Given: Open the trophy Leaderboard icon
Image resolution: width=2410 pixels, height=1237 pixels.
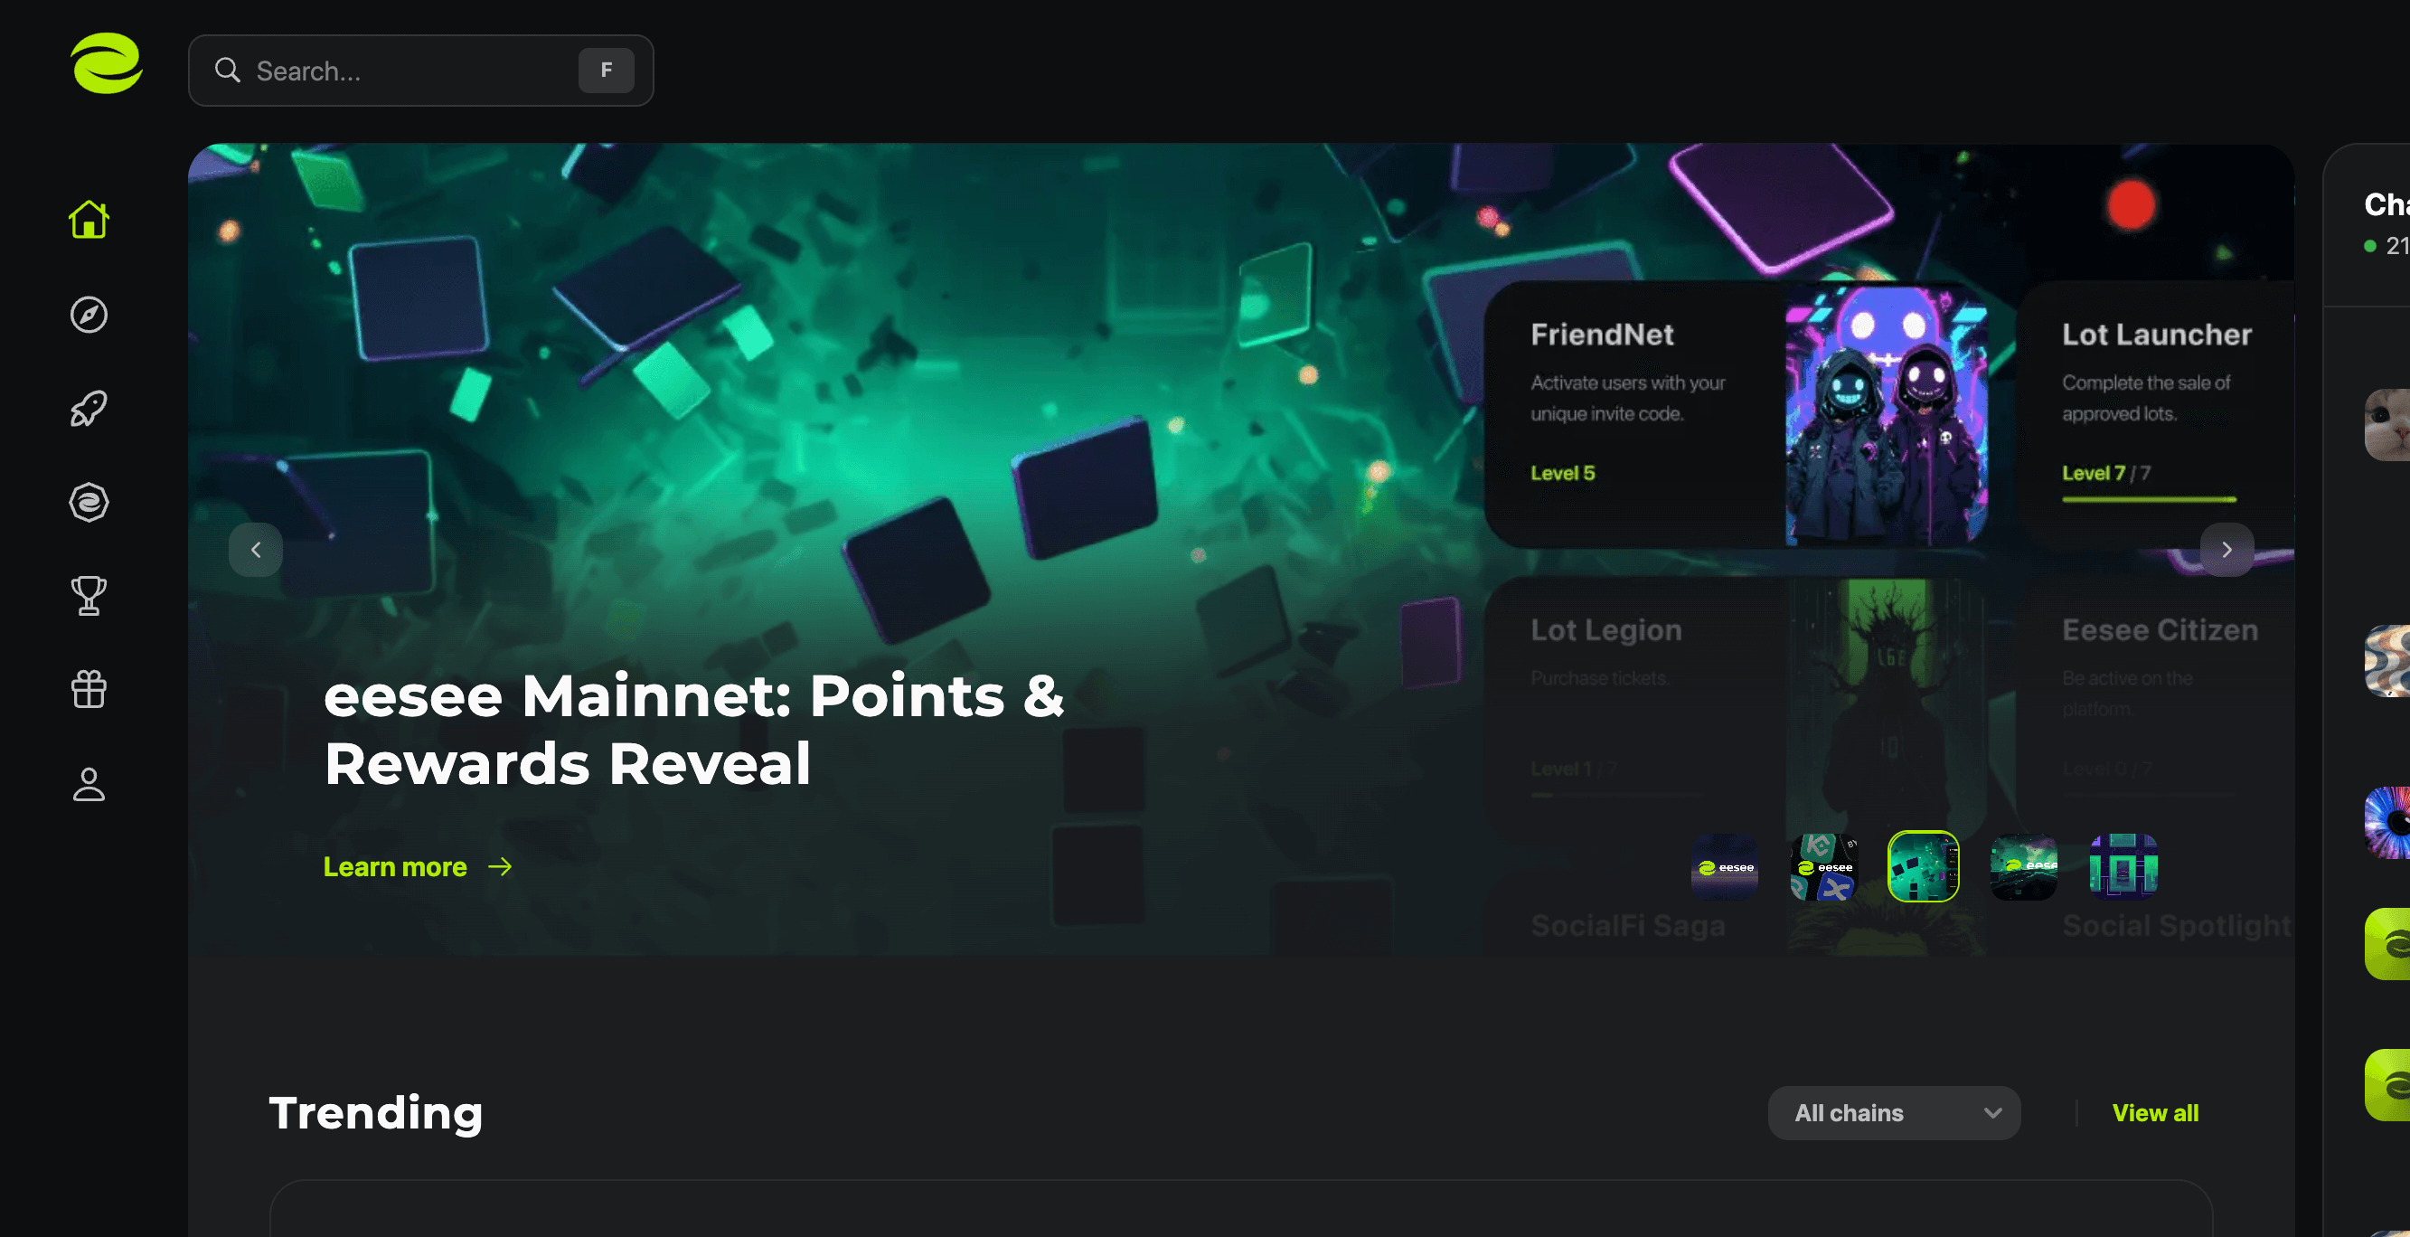Looking at the screenshot, I should (89, 596).
